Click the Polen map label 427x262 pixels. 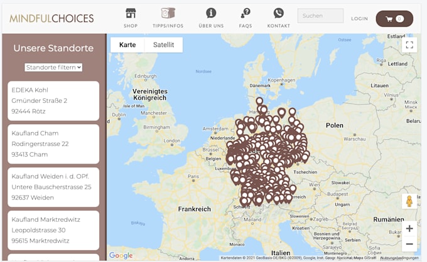[335, 125]
